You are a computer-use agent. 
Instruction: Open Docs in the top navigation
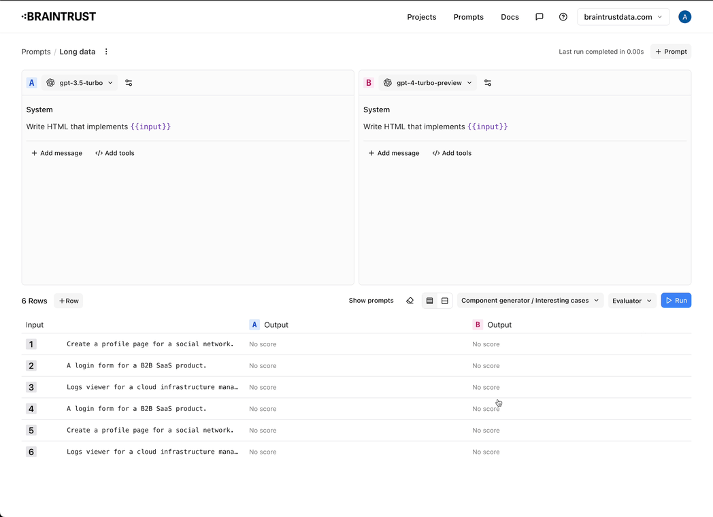click(x=510, y=17)
